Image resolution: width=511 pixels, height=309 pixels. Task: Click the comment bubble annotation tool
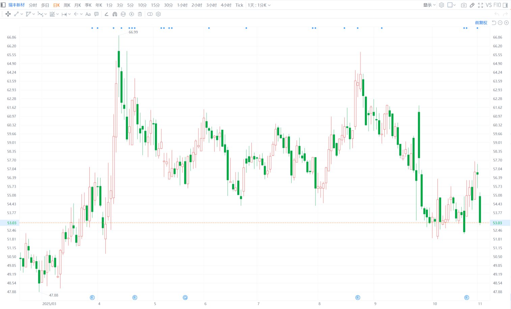(97, 14)
